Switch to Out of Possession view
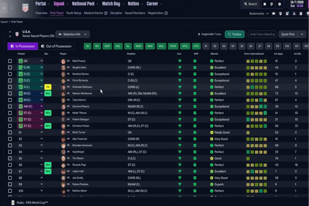The height and width of the screenshot is (206, 309). (56, 46)
